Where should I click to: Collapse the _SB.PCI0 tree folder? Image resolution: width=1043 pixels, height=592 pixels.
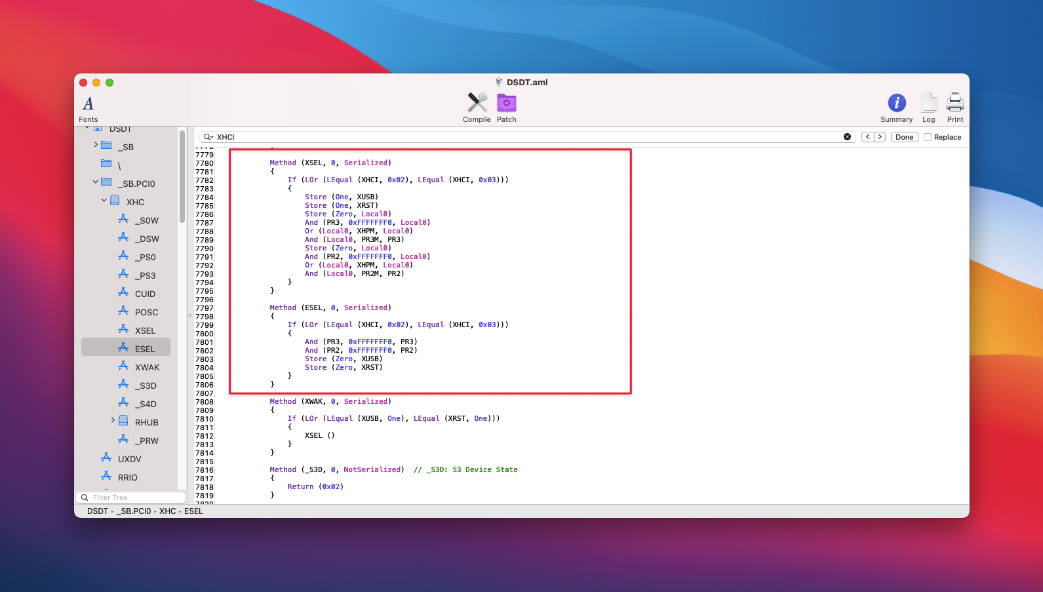pyautogui.click(x=96, y=182)
